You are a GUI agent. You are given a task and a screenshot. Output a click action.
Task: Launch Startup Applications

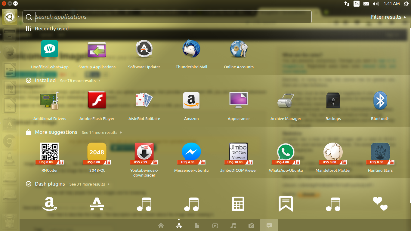(97, 54)
